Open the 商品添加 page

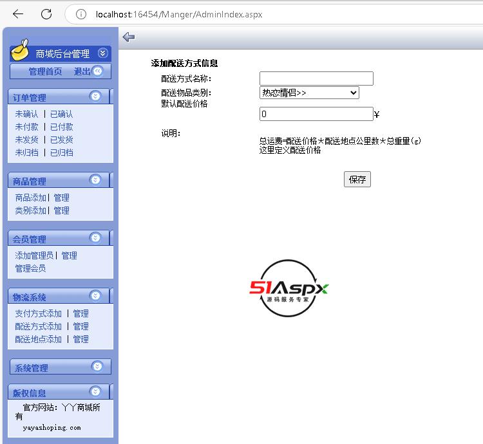pos(30,198)
